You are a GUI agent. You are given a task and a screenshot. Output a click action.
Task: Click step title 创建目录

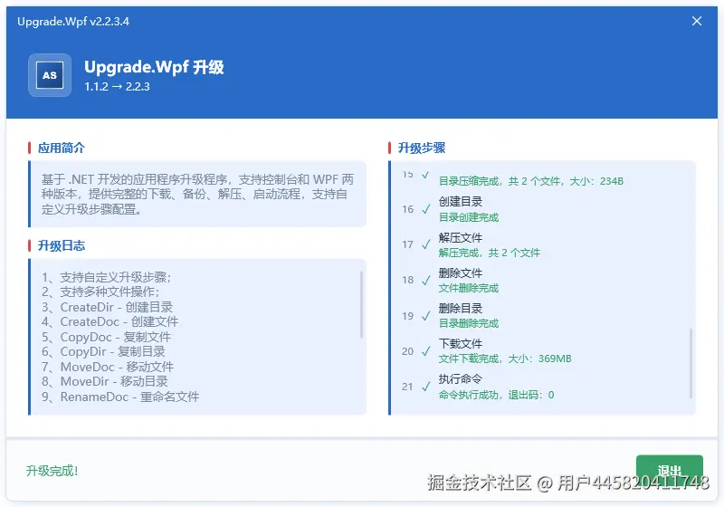pos(461,202)
